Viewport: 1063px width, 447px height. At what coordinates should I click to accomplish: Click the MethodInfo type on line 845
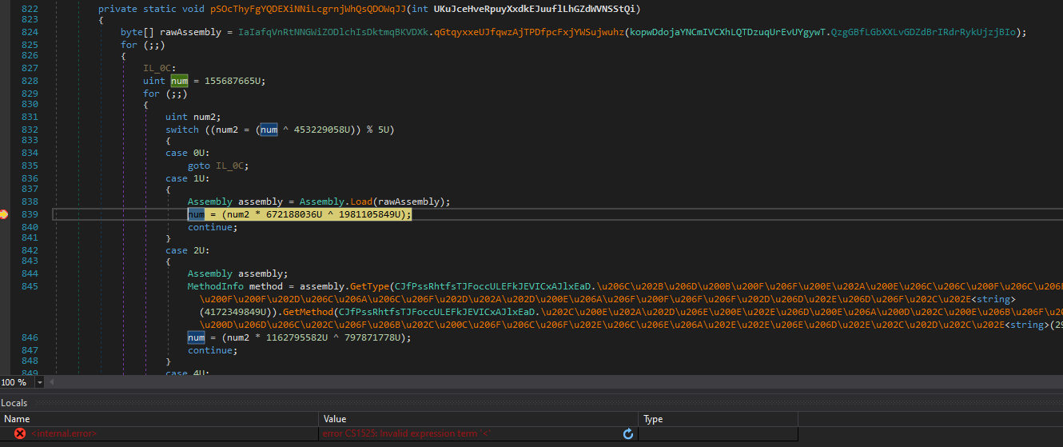216,286
